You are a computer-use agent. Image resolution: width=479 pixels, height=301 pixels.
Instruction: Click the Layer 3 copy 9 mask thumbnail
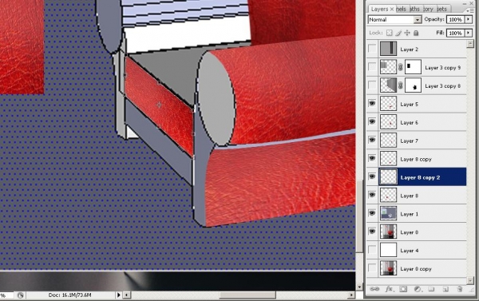[x=413, y=67]
